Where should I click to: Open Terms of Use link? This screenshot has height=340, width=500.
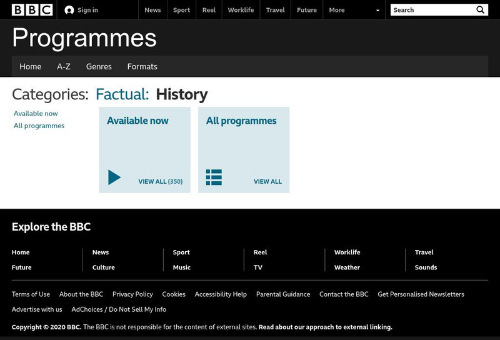click(31, 294)
